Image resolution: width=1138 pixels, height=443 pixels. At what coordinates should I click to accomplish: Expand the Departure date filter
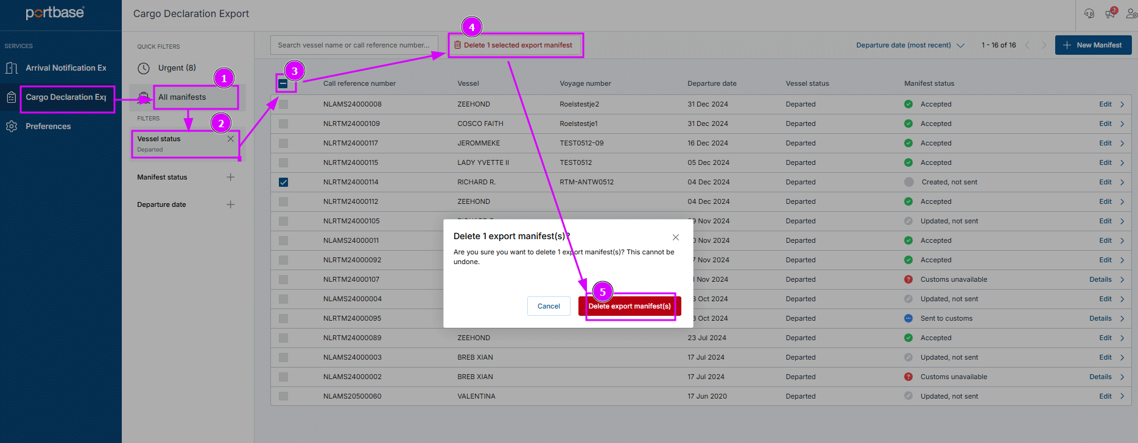pos(230,204)
